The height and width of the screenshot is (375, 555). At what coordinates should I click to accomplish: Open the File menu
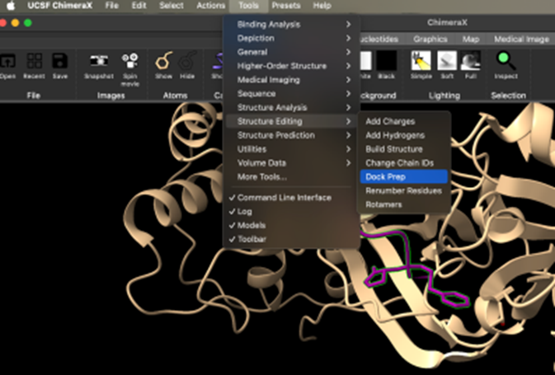click(x=112, y=5)
